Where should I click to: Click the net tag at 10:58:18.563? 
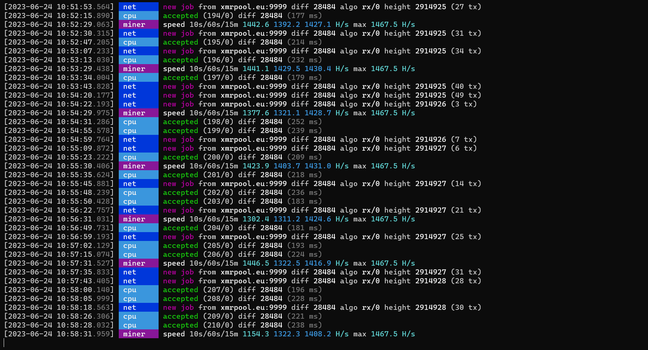tap(138, 307)
